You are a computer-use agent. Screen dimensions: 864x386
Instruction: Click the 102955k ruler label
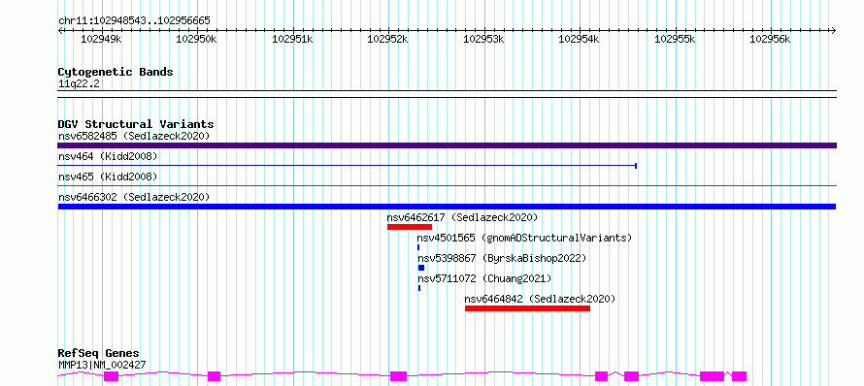point(675,39)
